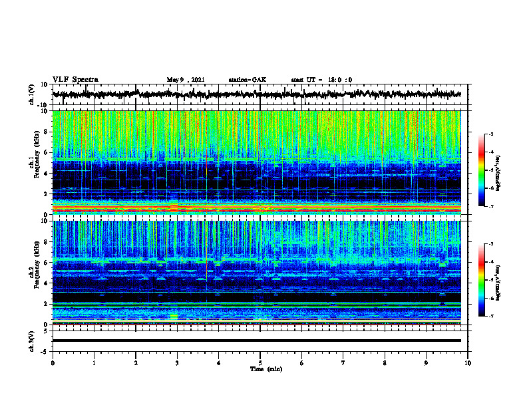
Task: Click the "station=GAK" header text
Action: [x=248, y=80]
